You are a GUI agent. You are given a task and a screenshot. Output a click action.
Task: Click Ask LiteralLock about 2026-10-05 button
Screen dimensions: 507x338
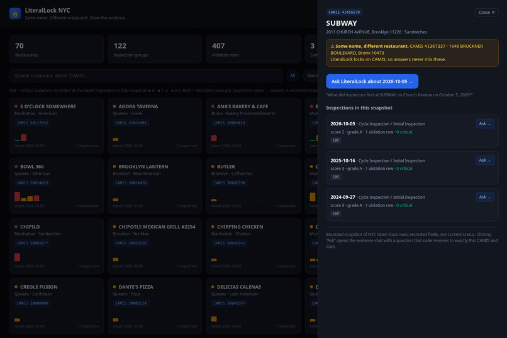pyautogui.click(x=372, y=81)
